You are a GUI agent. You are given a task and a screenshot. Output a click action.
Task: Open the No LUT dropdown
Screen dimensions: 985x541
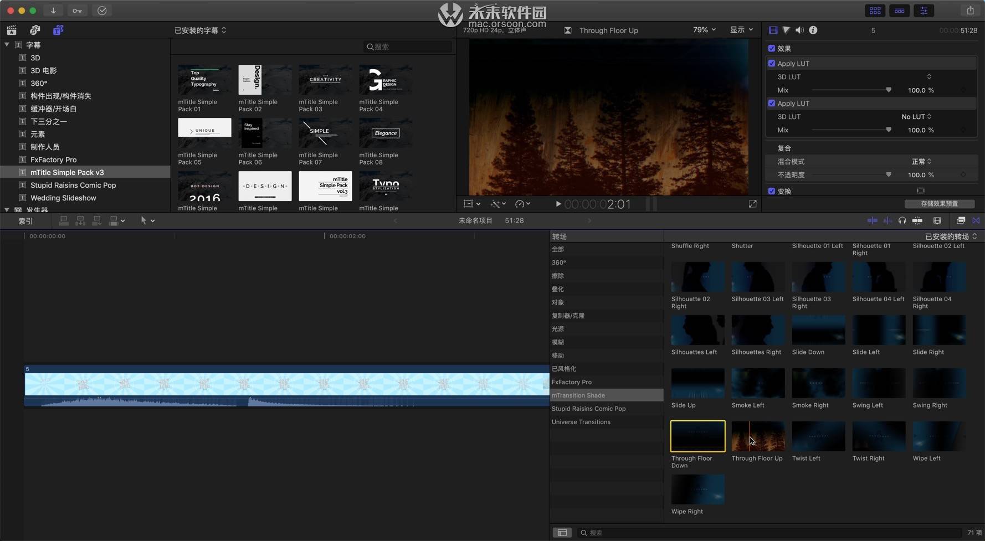click(916, 116)
